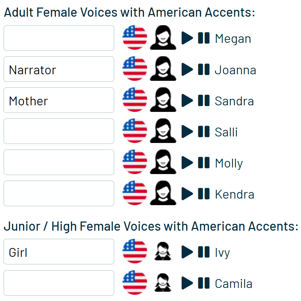Click the Sandra voice name label
This screenshot has height=301, width=301.
234,101
